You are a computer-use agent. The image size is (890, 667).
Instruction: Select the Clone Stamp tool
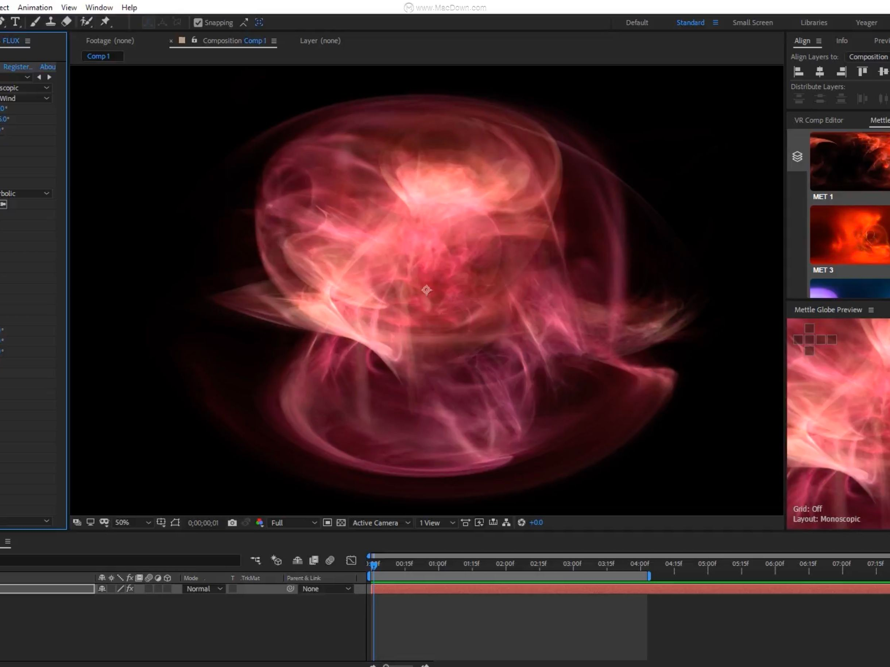[51, 22]
